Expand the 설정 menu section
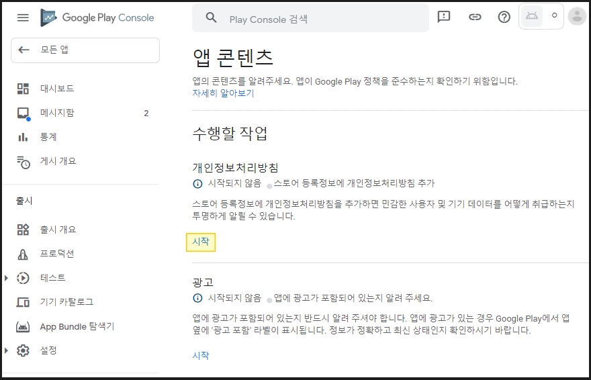This screenshot has width=591, height=380. pyautogui.click(x=7, y=350)
